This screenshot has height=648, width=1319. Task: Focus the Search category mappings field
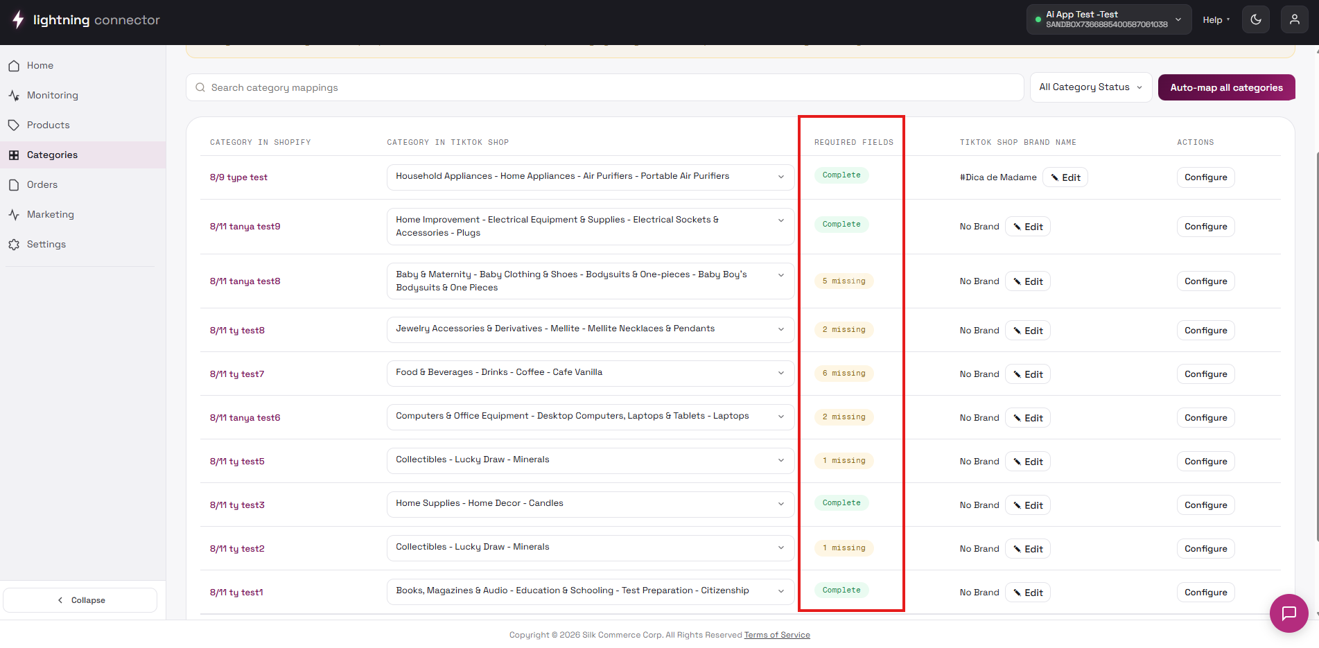(x=604, y=87)
